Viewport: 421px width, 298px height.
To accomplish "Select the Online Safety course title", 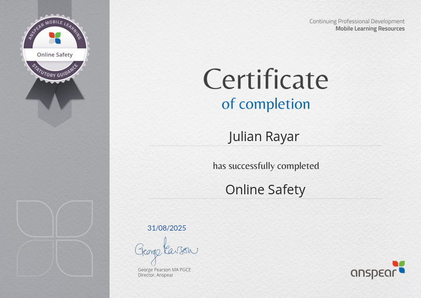I will click(265, 189).
